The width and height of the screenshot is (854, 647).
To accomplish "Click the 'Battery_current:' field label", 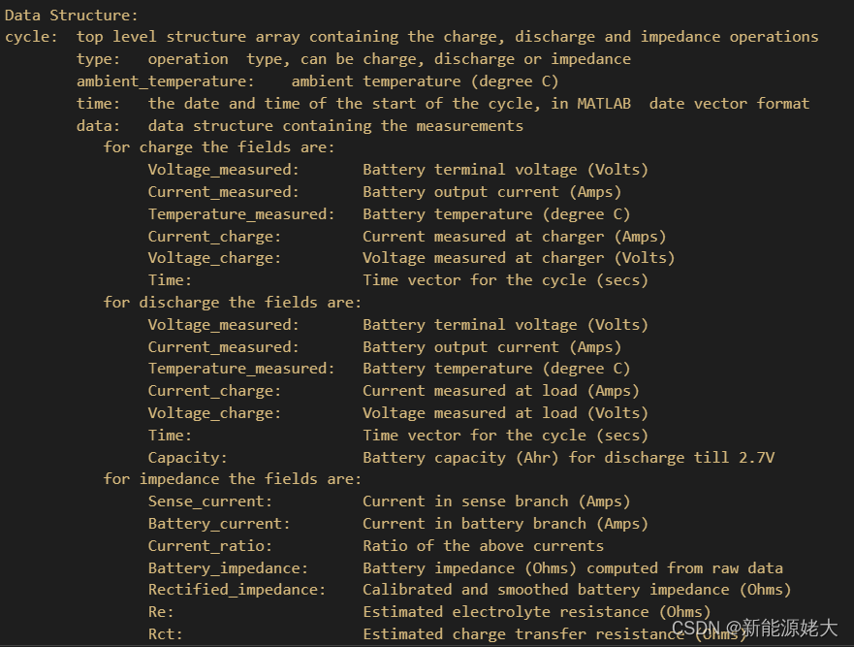I will coord(219,524).
